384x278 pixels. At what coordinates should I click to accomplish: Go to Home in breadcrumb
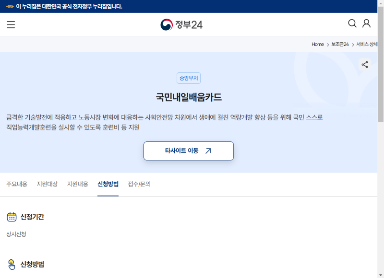point(318,44)
